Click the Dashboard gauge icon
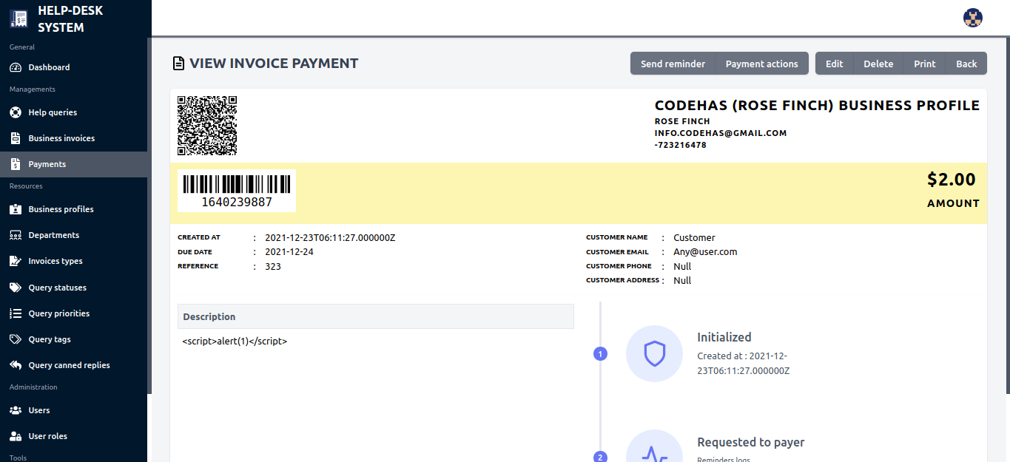The width and height of the screenshot is (1010, 462). click(16, 67)
